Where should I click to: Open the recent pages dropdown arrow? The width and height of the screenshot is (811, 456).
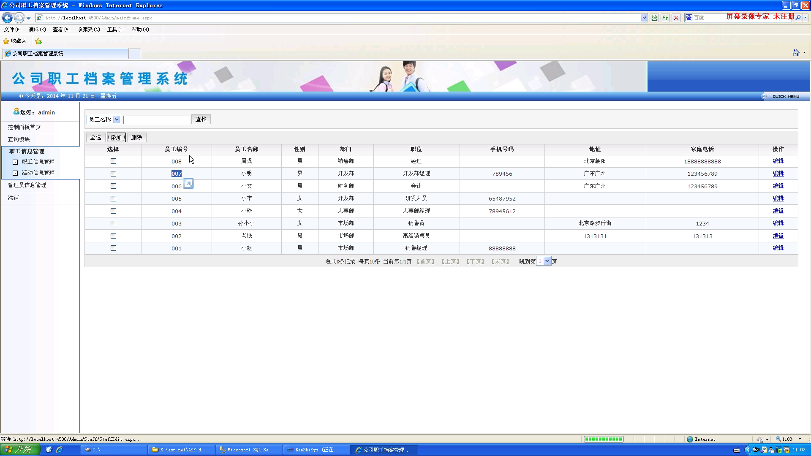28,18
